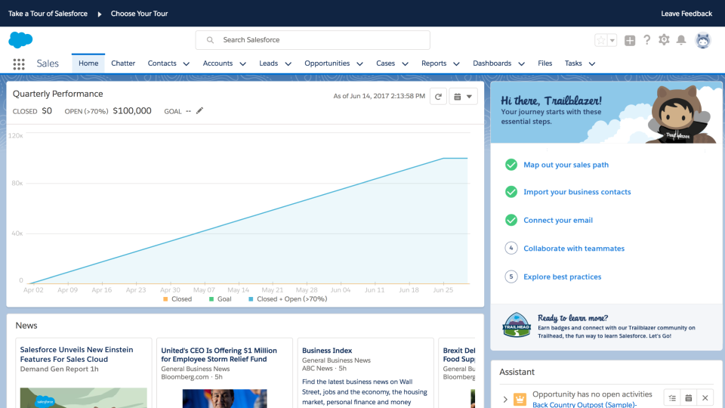Click the step 4 circle icon
This screenshot has width=725, height=408.
(x=511, y=249)
